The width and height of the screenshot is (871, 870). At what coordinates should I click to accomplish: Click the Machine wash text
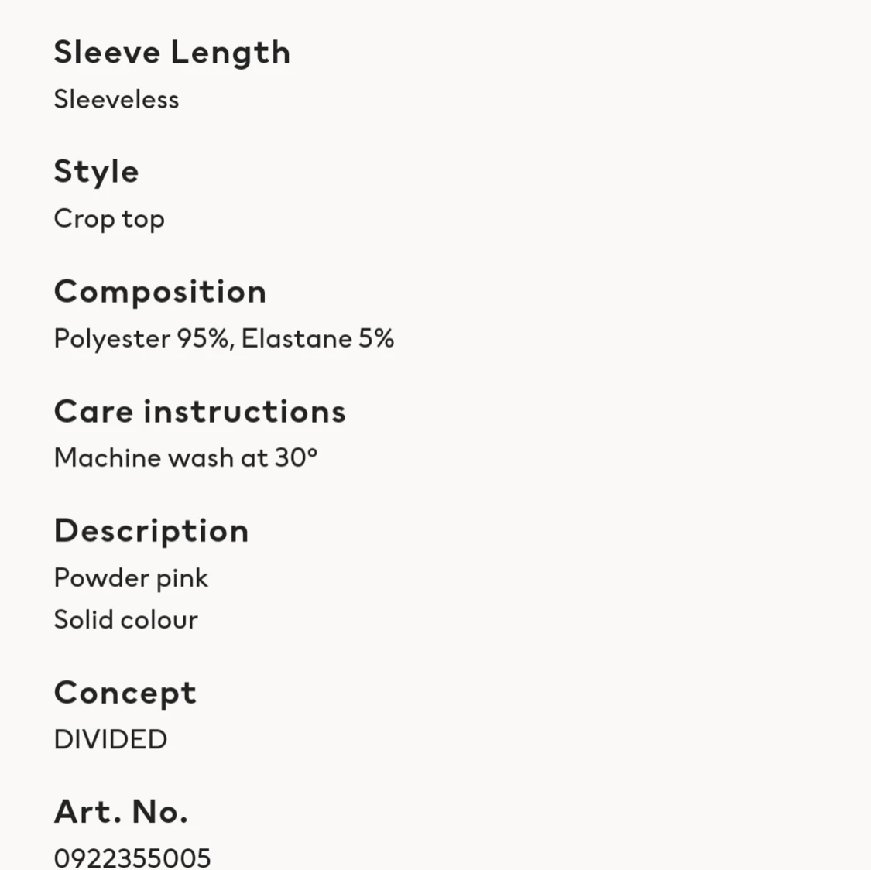pyautogui.click(x=144, y=458)
